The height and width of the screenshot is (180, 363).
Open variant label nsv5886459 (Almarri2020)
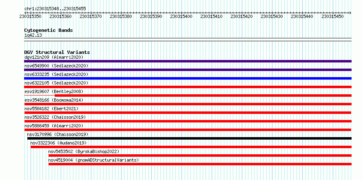pyautogui.click(x=54, y=126)
